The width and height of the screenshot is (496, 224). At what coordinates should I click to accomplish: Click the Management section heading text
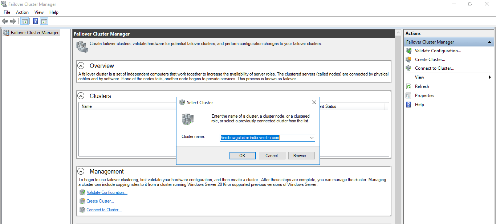tap(107, 171)
